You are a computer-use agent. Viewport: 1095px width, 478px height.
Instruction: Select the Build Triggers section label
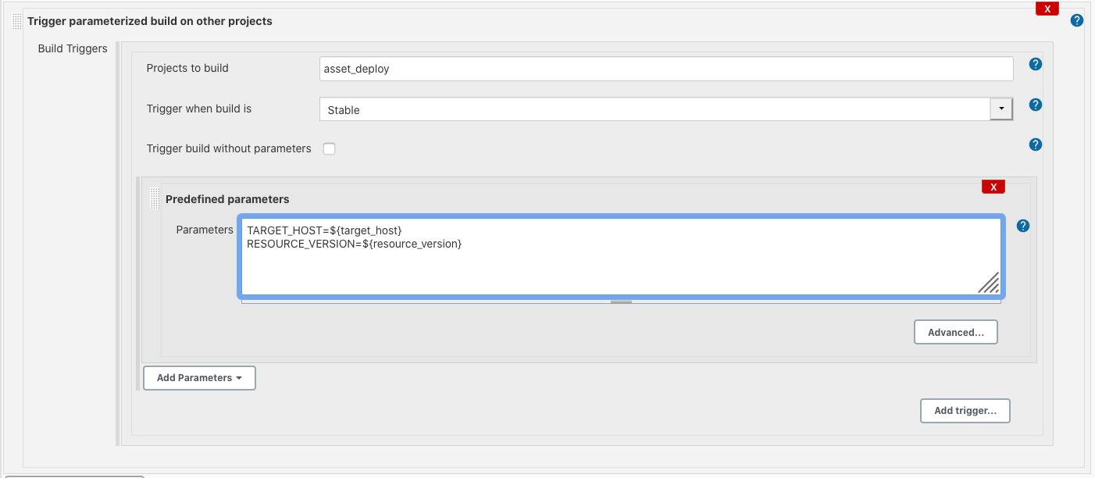(x=72, y=48)
